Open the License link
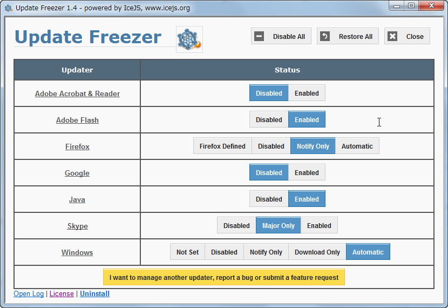The height and width of the screenshot is (308, 448). [x=62, y=294]
